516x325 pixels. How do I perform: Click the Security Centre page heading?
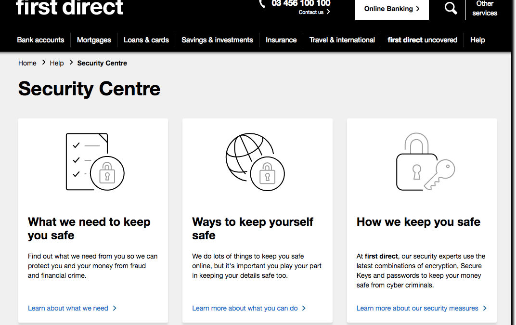(89, 89)
